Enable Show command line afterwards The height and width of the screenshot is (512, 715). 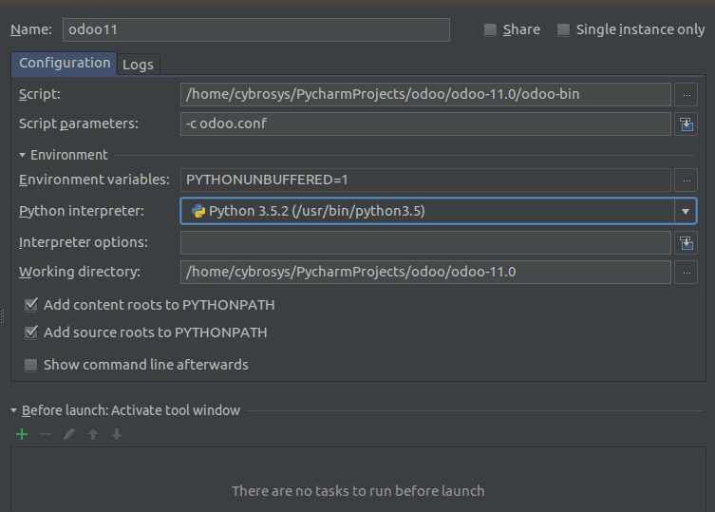click(x=31, y=365)
